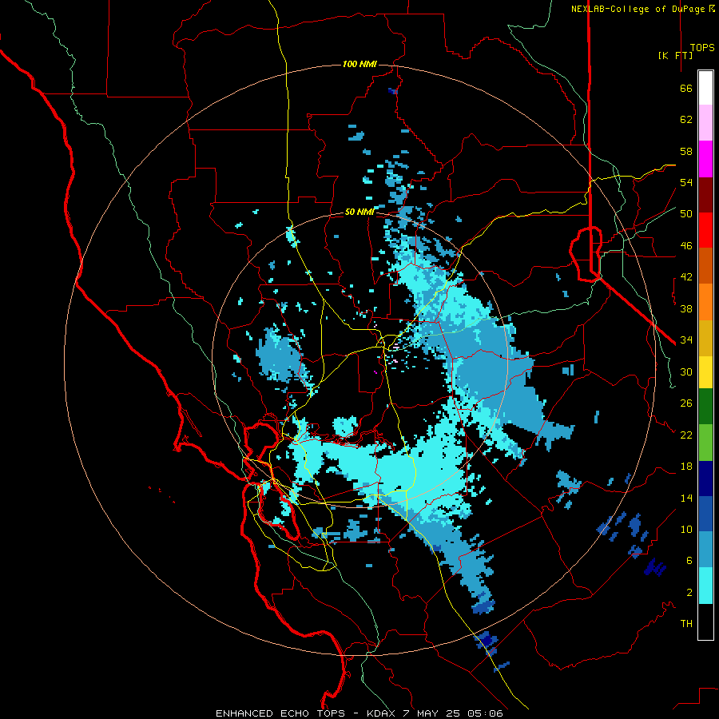Click the 100 NMI range ring label
This screenshot has height=719, width=719.
tap(359, 64)
